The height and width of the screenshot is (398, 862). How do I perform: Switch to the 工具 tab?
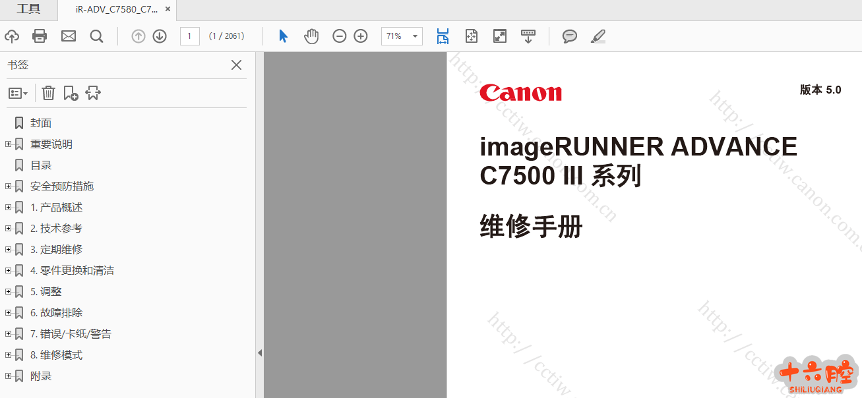28,9
